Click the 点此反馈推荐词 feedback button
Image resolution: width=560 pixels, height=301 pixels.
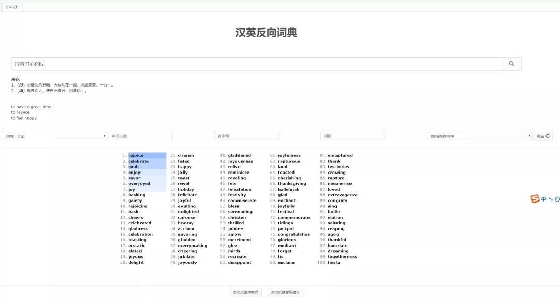246,292
